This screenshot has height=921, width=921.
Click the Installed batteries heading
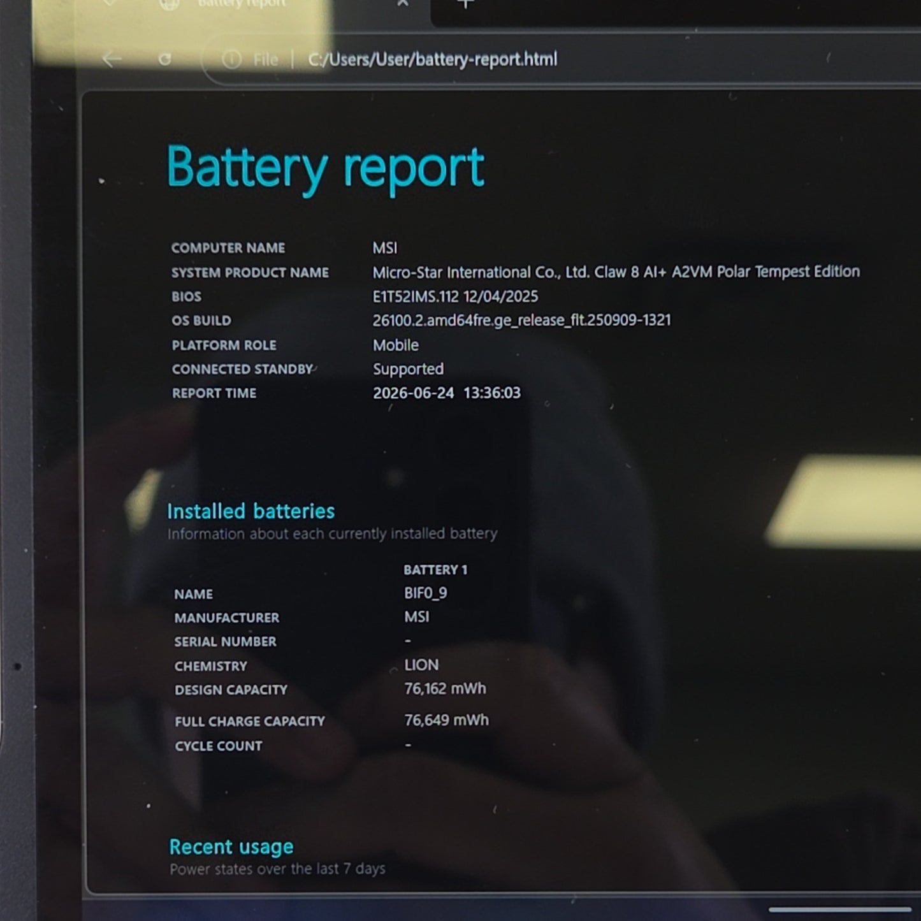250,511
